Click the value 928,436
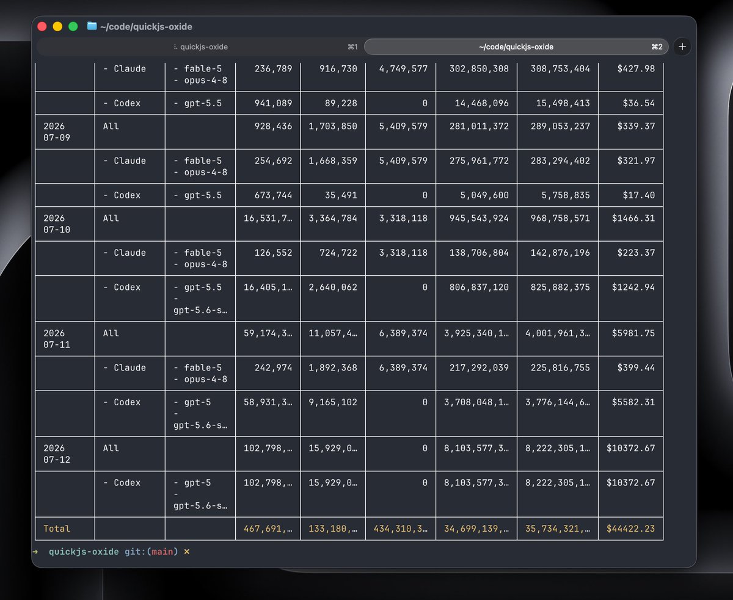The width and height of the screenshot is (733, 600). (273, 126)
